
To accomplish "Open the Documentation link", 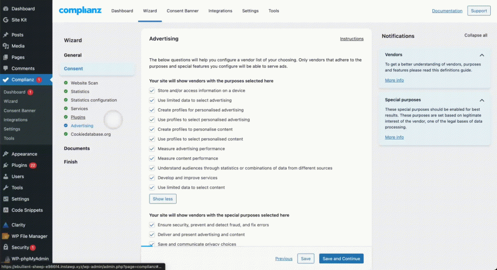I will pos(447,11).
